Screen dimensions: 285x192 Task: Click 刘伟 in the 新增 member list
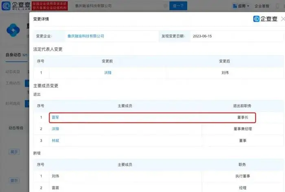click(55, 176)
